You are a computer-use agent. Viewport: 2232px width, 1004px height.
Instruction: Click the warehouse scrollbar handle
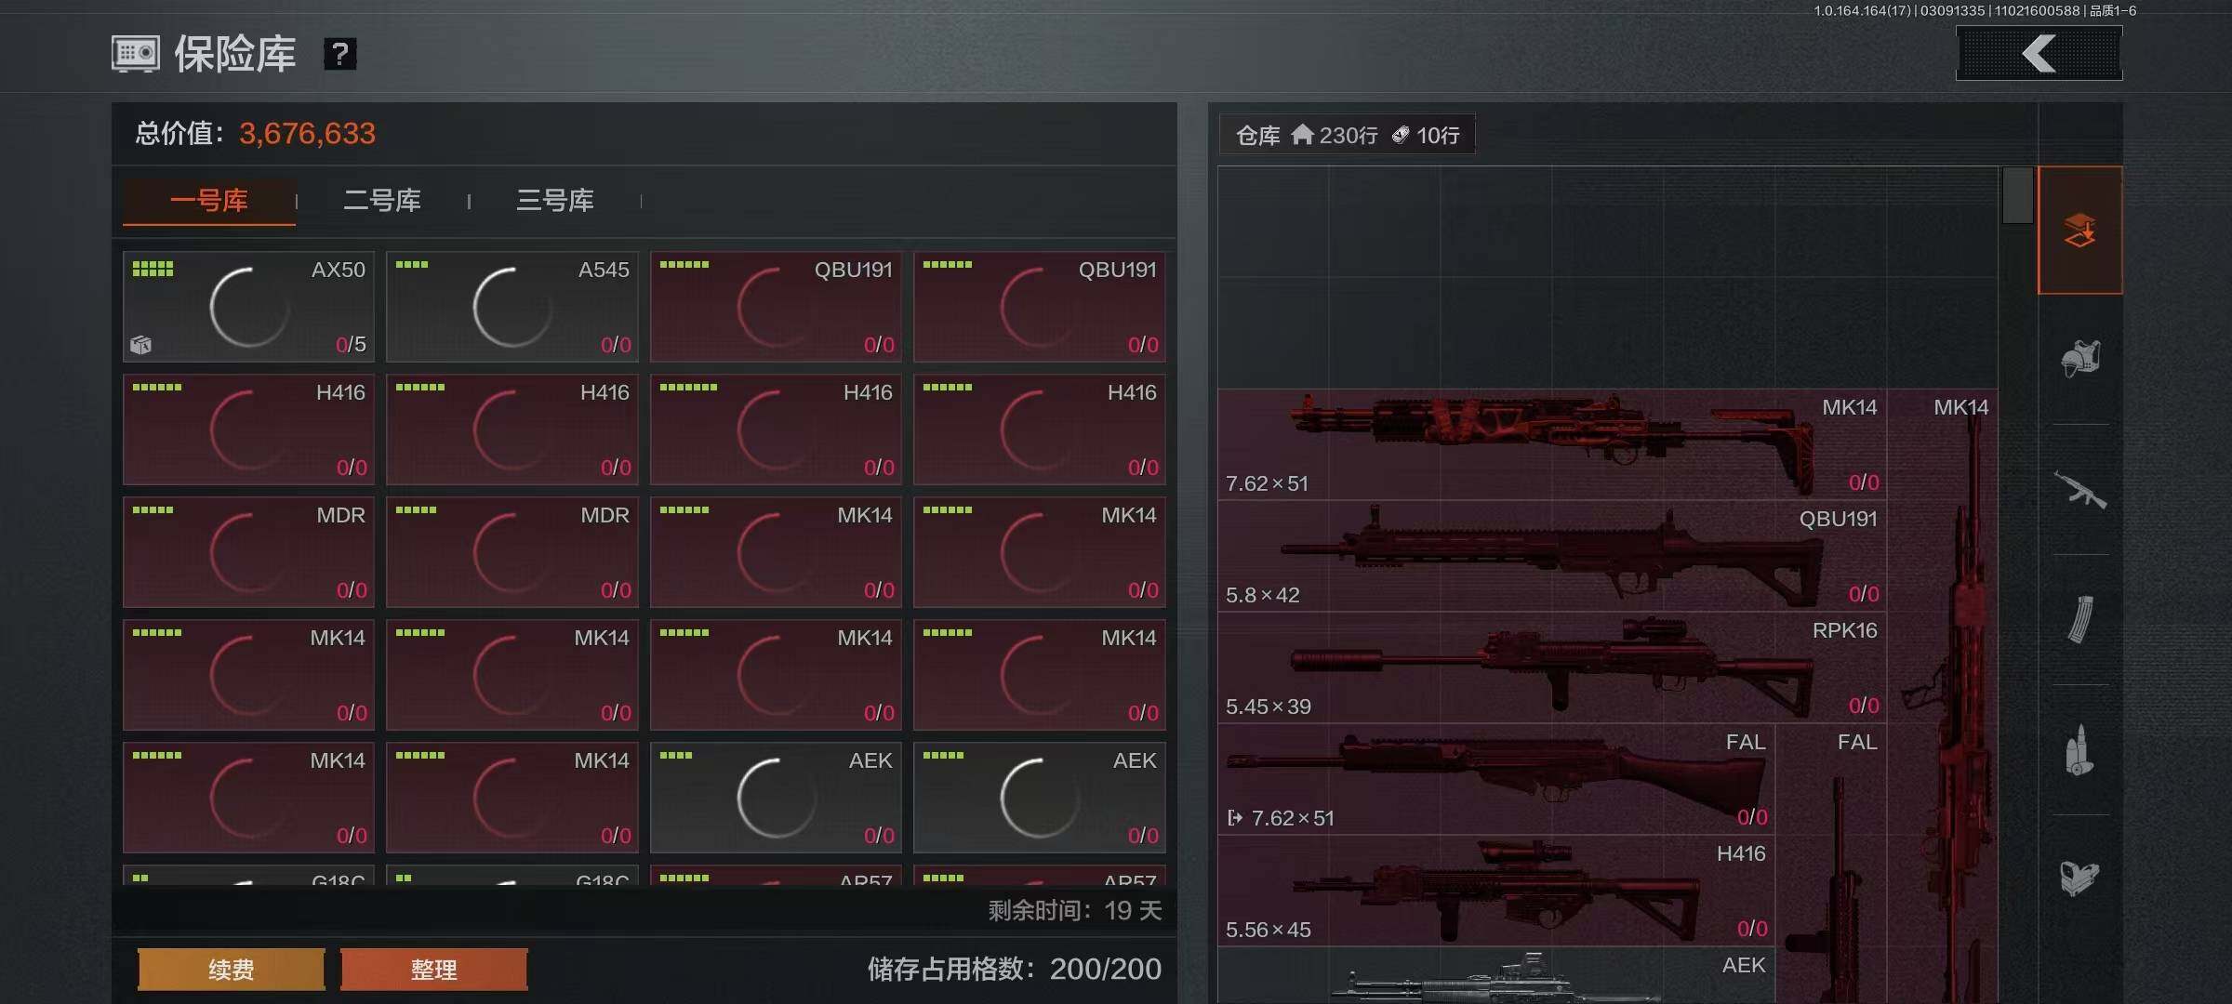(2017, 195)
